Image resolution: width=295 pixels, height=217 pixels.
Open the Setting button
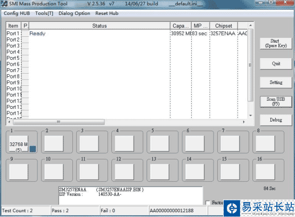pyautogui.click(x=276, y=82)
